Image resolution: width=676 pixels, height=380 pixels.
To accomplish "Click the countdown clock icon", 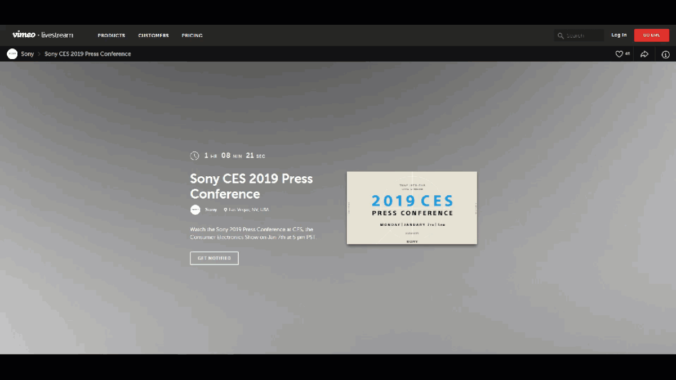I will (x=194, y=156).
